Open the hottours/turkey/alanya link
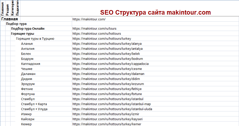This screenshot has width=239, height=126. [107, 44]
